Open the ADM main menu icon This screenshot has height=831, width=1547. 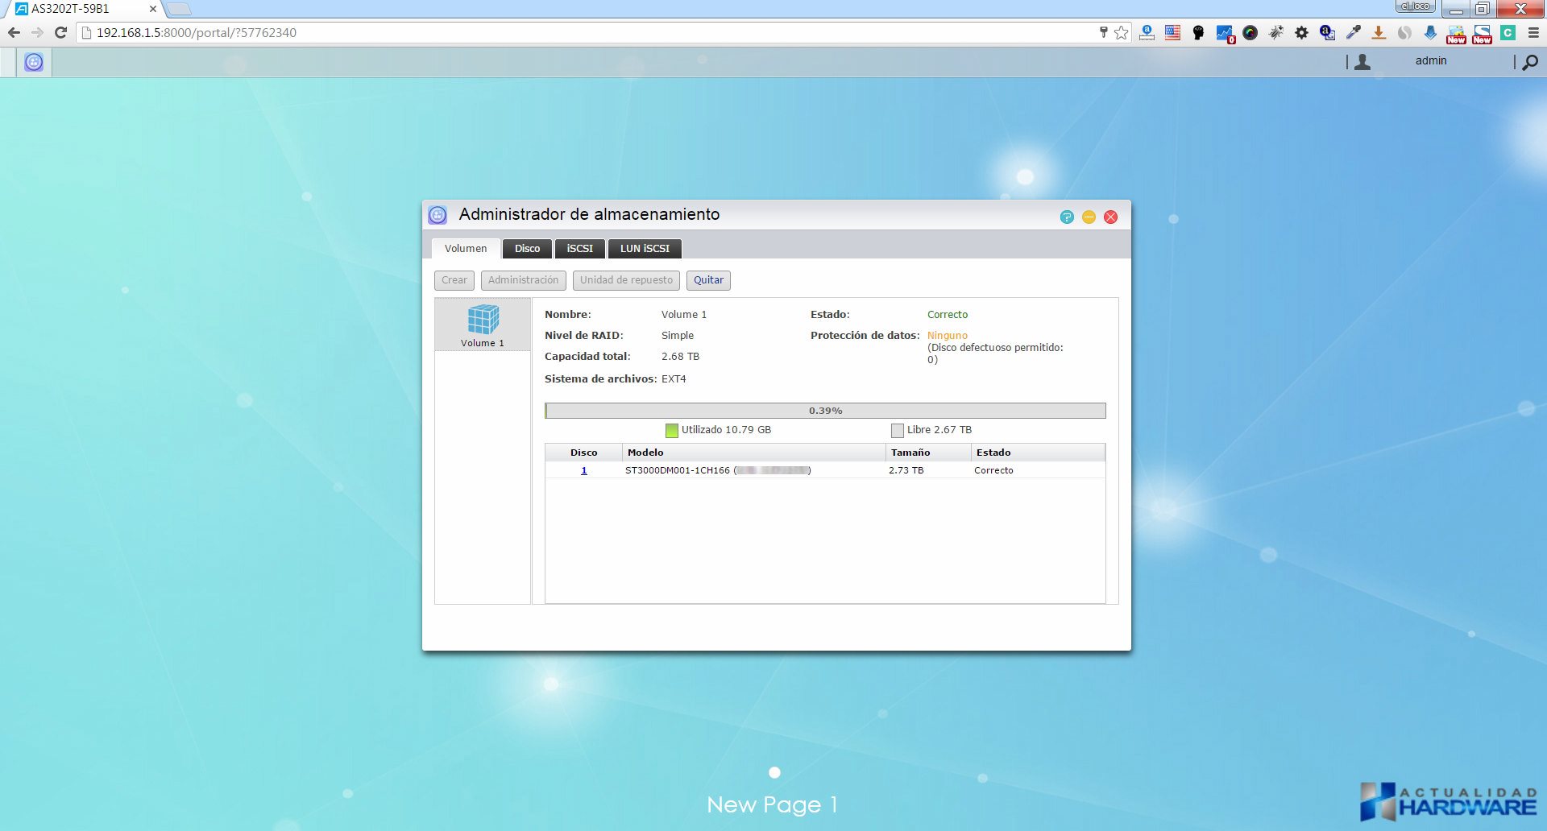34,62
